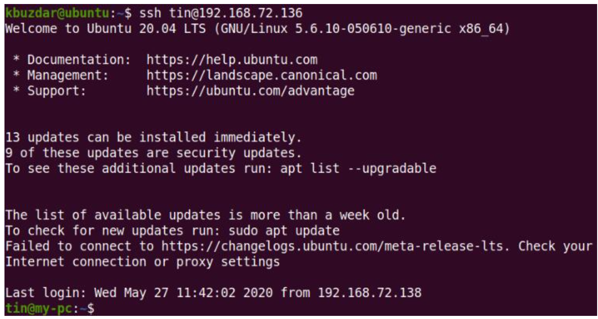The height and width of the screenshot is (319, 598).
Task: Click the line about updates being a week old
Action: click(205, 215)
